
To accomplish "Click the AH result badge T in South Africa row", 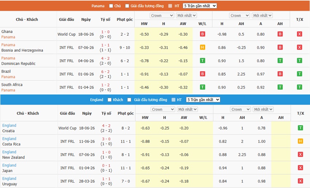I will 280,87.
